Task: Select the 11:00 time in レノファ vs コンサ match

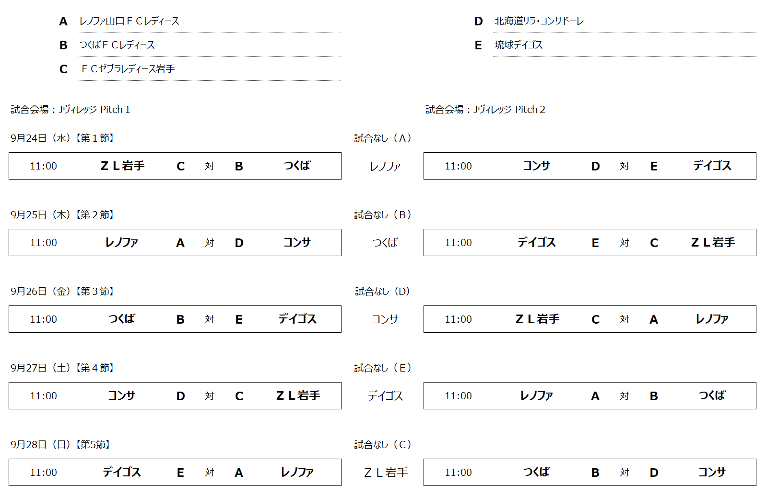Action: [x=43, y=243]
